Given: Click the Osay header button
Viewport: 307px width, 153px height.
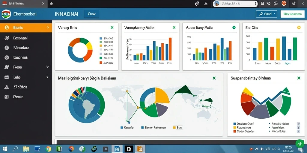Looking at the screenshot, I should [x=91, y=14].
